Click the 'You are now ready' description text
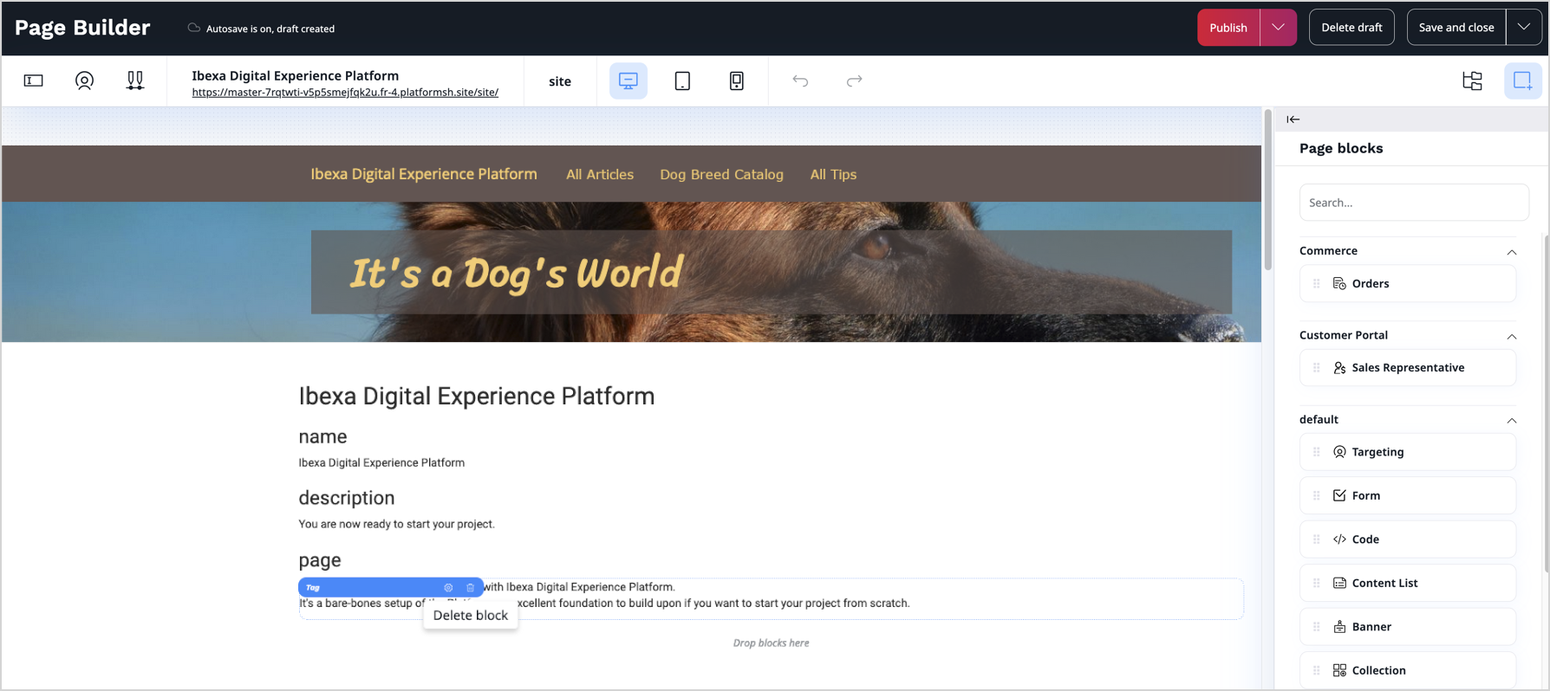This screenshot has width=1550, height=691. point(396,524)
